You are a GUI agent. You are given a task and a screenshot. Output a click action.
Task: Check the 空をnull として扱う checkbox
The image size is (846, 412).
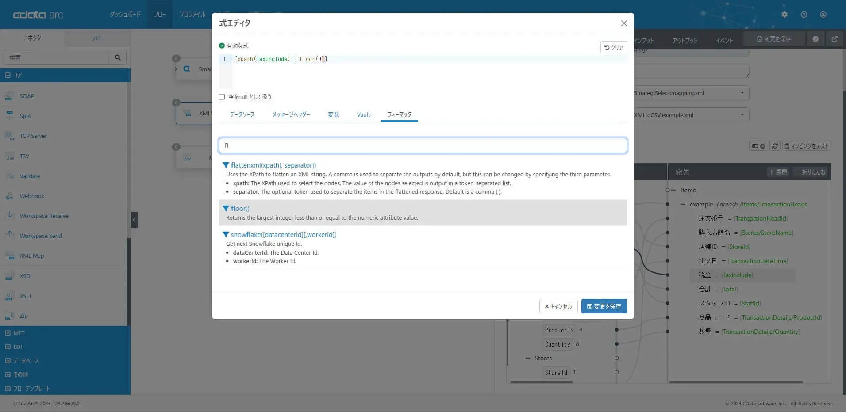(222, 96)
